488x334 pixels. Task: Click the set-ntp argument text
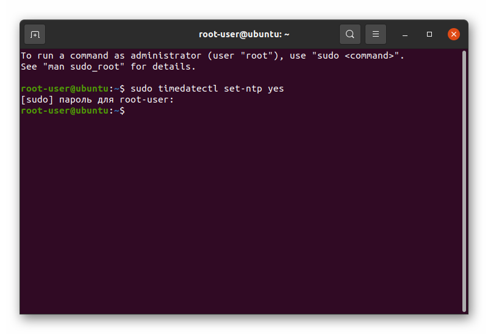pos(243,89)
